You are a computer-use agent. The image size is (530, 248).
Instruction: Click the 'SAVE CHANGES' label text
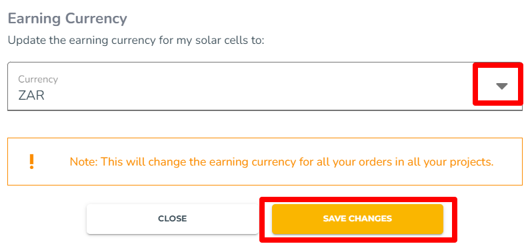[x=357, y=219]
